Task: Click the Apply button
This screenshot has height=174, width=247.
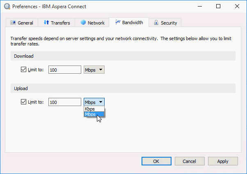Action: coord(222,161)
